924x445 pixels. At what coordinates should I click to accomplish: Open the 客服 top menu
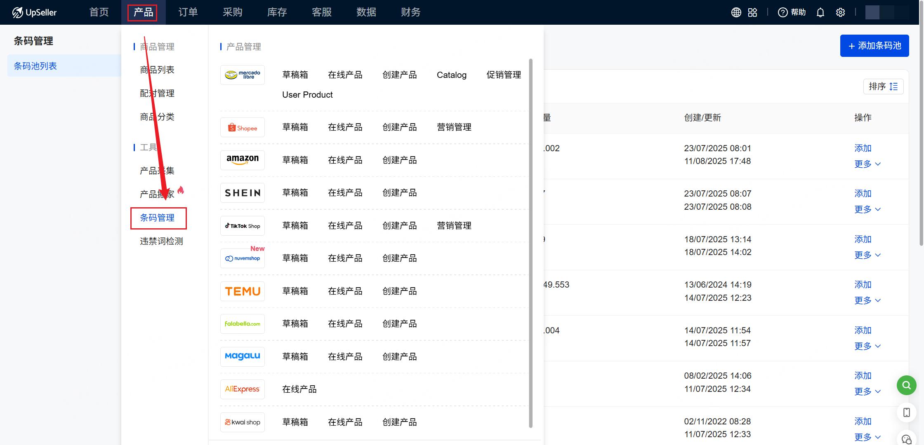point(322,12)
